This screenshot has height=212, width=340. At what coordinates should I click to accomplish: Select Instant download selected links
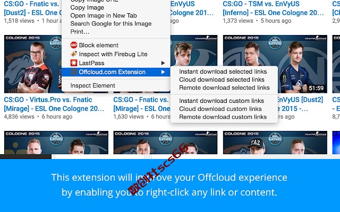pos(224,72)
